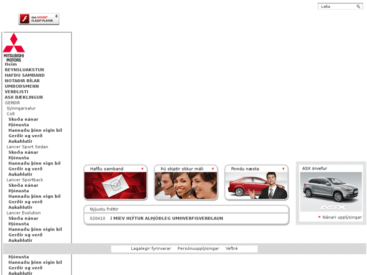Click the 020410 news date

(x=97, y=218)
